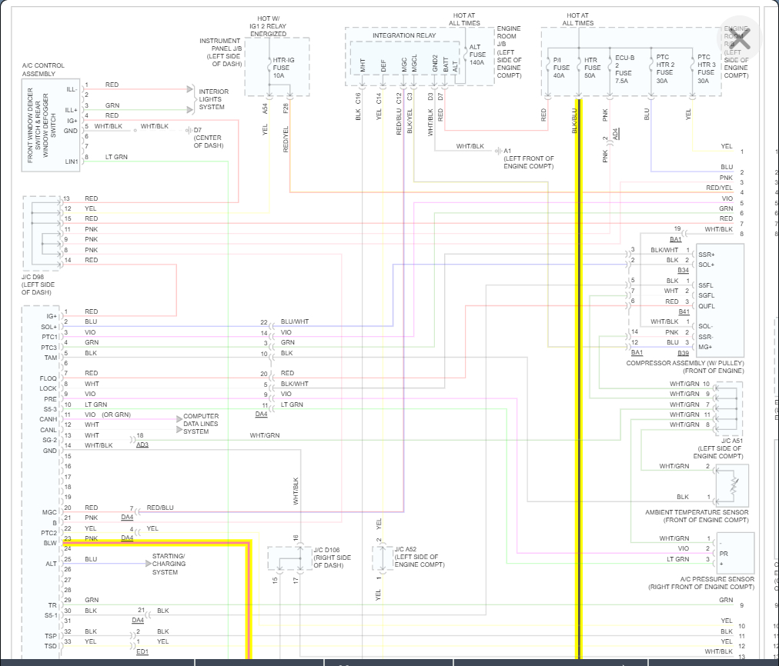The width and height of the screenshot is (779, 666).
Task: Click the RED/BLU wire label near pin 20
Action: click(160, 508)
